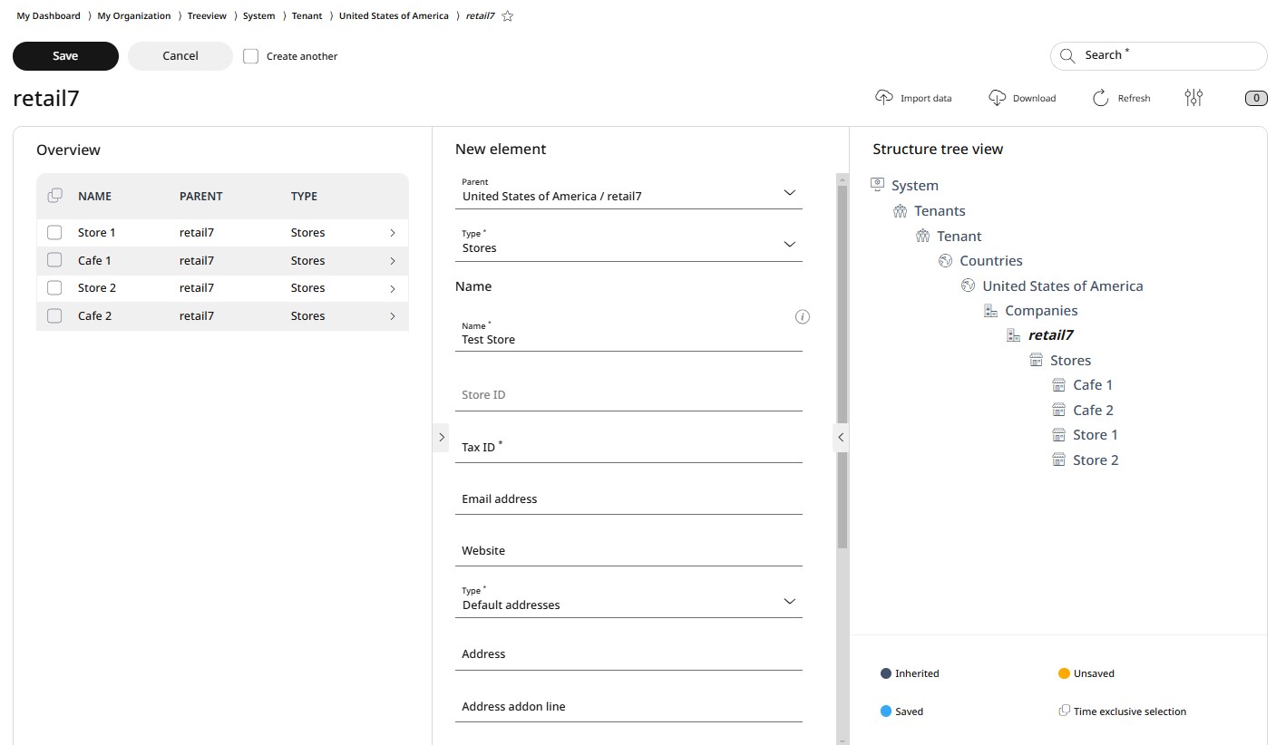Screen dimensions: 1276x745
Task: Collapse tree view with right splitter arrow
Action: 841,438
